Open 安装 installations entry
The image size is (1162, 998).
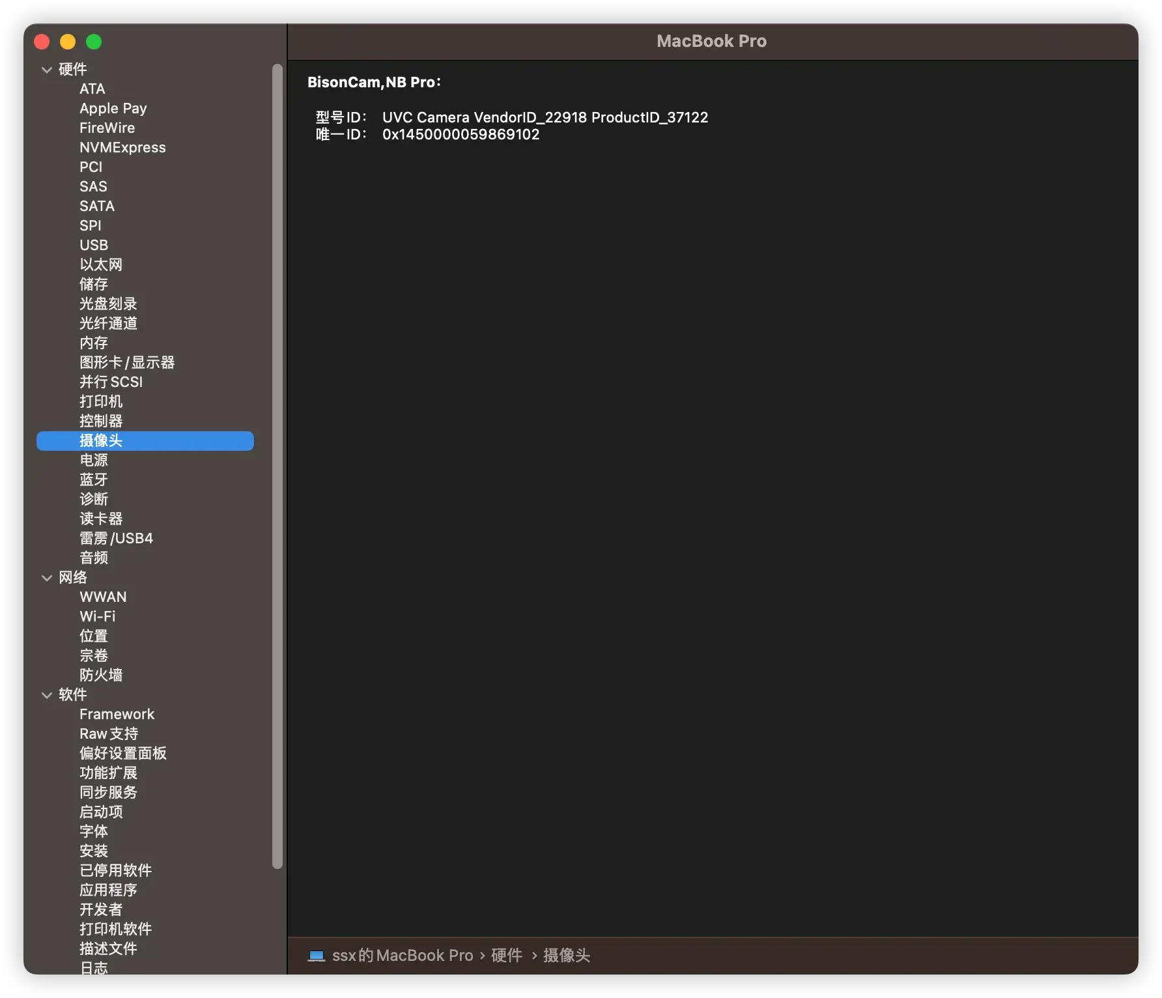point(94,851)
